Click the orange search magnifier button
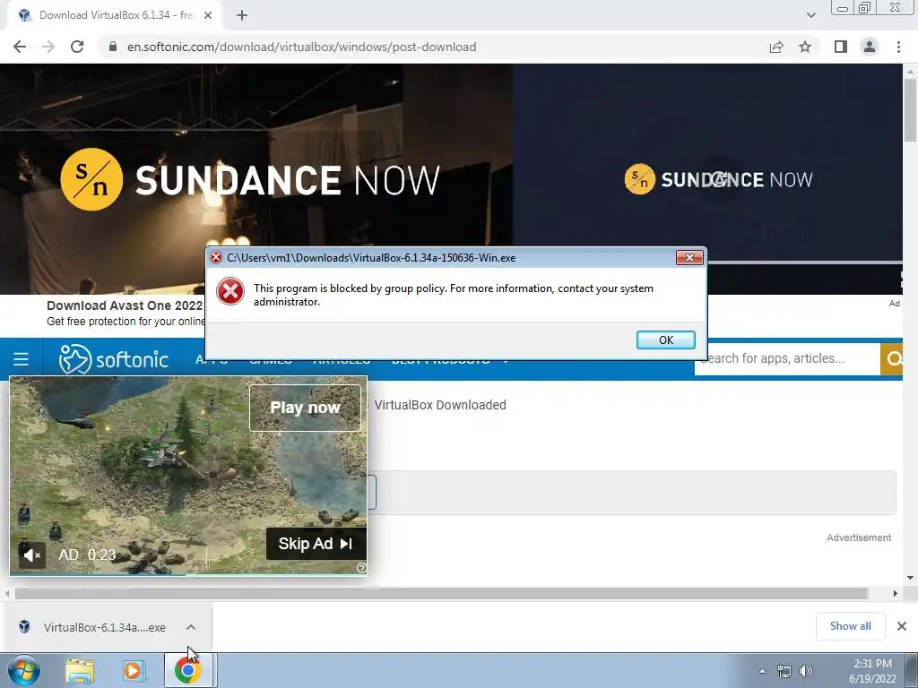This screenshot has width=918, height=688. coord(892,358)
